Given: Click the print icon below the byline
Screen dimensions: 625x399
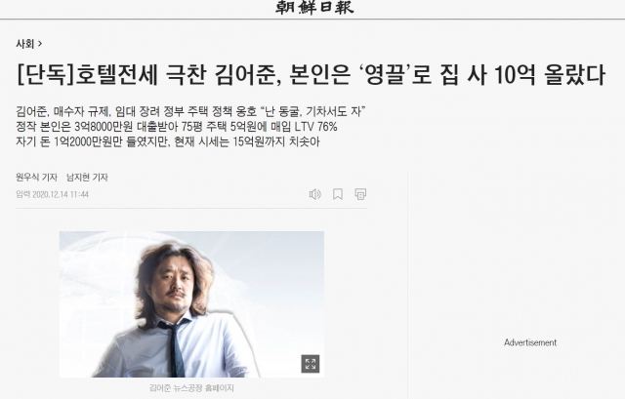Looking at the screenshot, I should pyautogui.click(x=360, y=194).
